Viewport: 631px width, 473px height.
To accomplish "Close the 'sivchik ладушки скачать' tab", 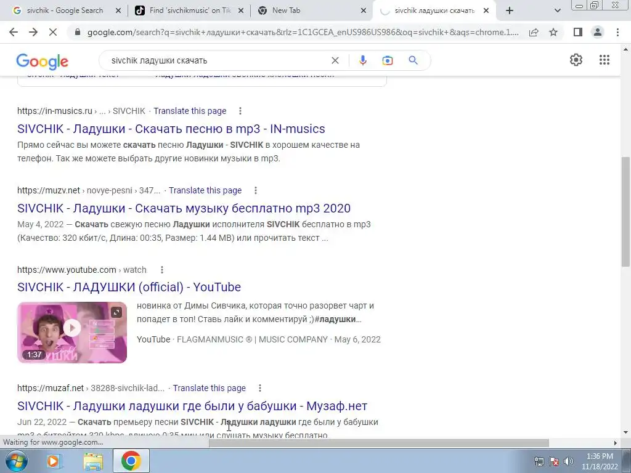I will coord(486,10).
